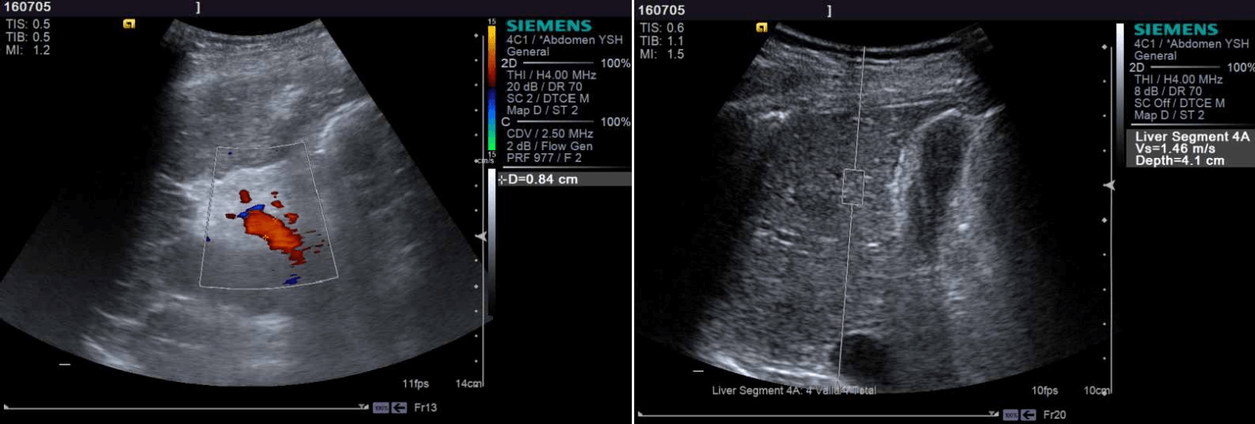
Task: Click the right image cine playback slider
Action: 818,414
